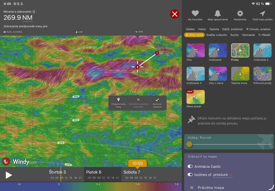This screenshot has height=191, width=275.
Task: Toggle Animácia častíc switch
Action: coord(190,167)
